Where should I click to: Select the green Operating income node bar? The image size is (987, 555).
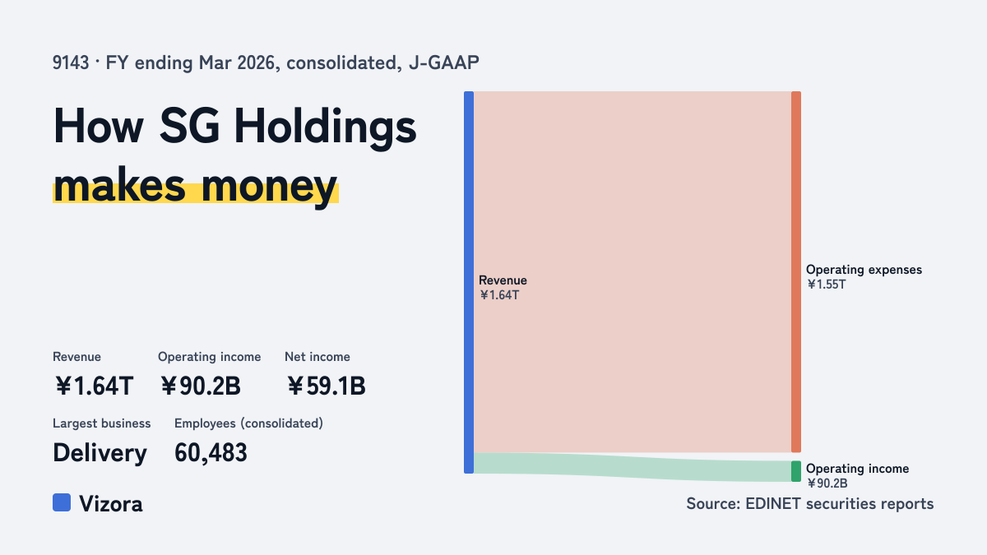[x=796, y=471]
